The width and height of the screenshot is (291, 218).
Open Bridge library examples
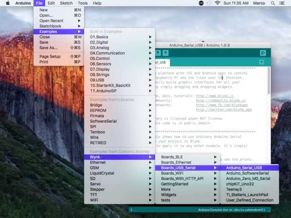(120, 105)
